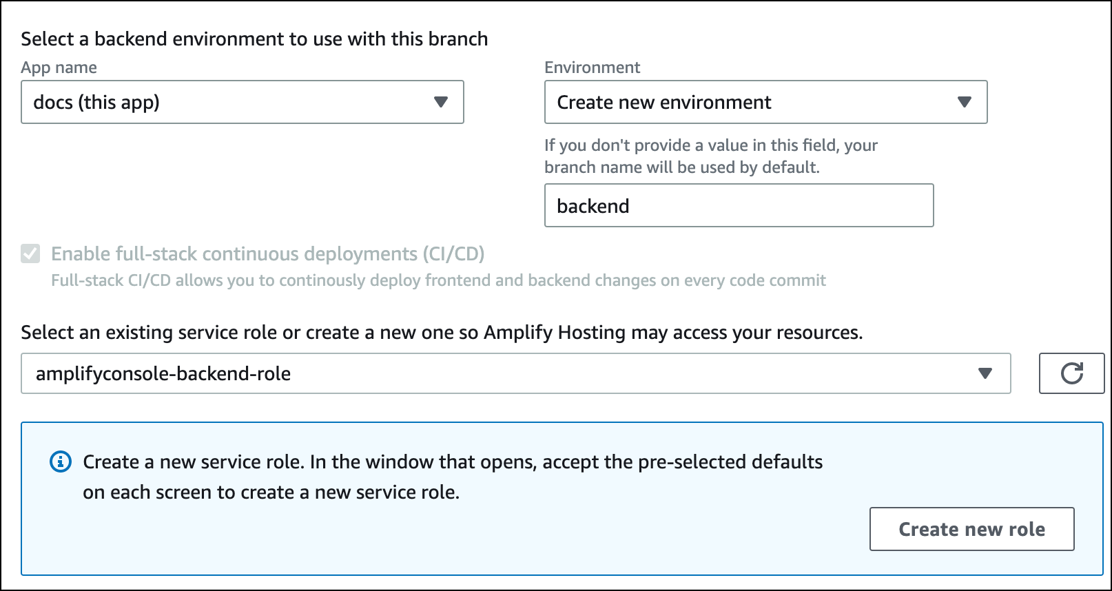Click the refresh service roles icon
The height and width of the screenshot is (591, 1112).
tap(1071, 373)
